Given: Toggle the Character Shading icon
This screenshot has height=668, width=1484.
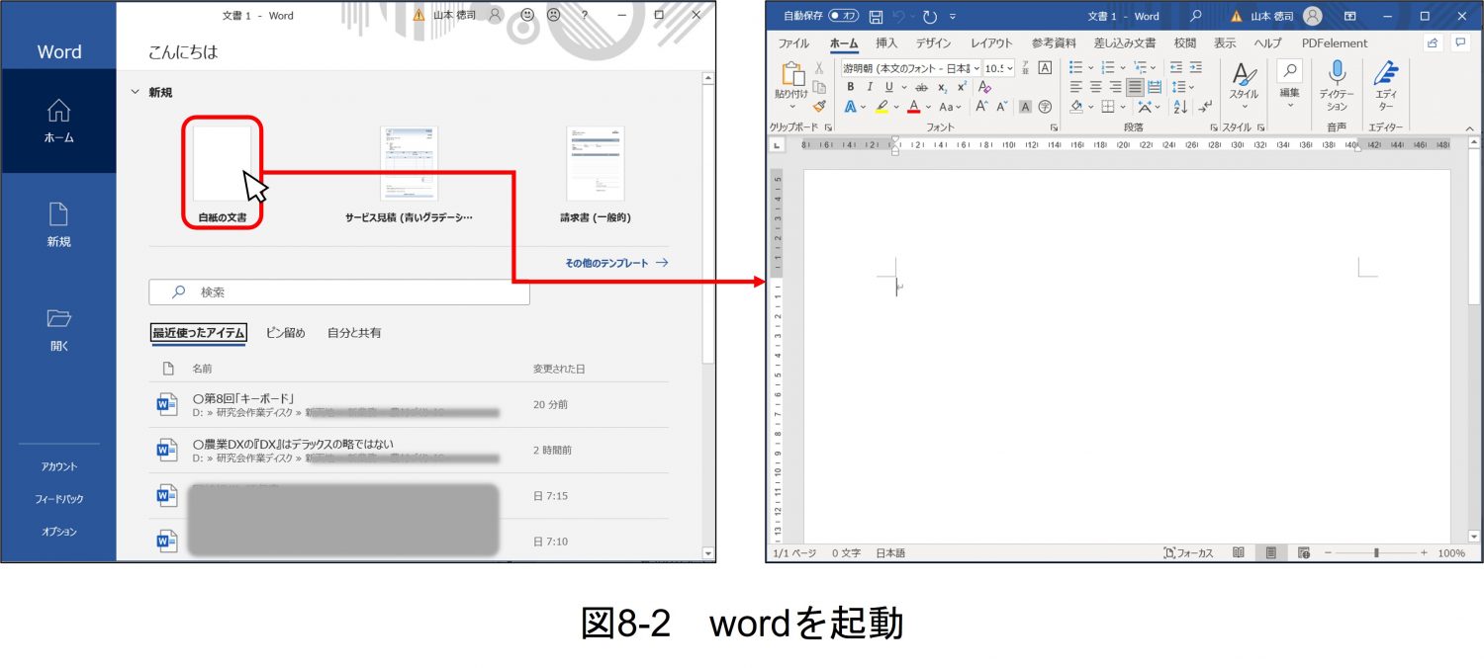Looking at the screenshot, I should pyautogui.click(x=1026, y=107).
